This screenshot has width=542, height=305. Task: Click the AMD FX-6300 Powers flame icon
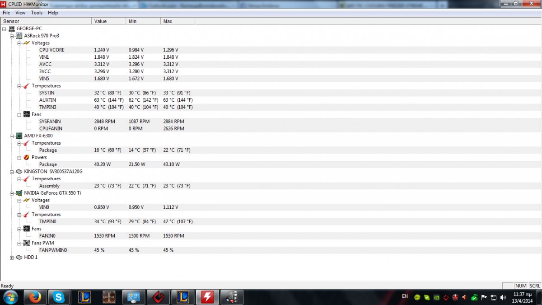(26, 157)
